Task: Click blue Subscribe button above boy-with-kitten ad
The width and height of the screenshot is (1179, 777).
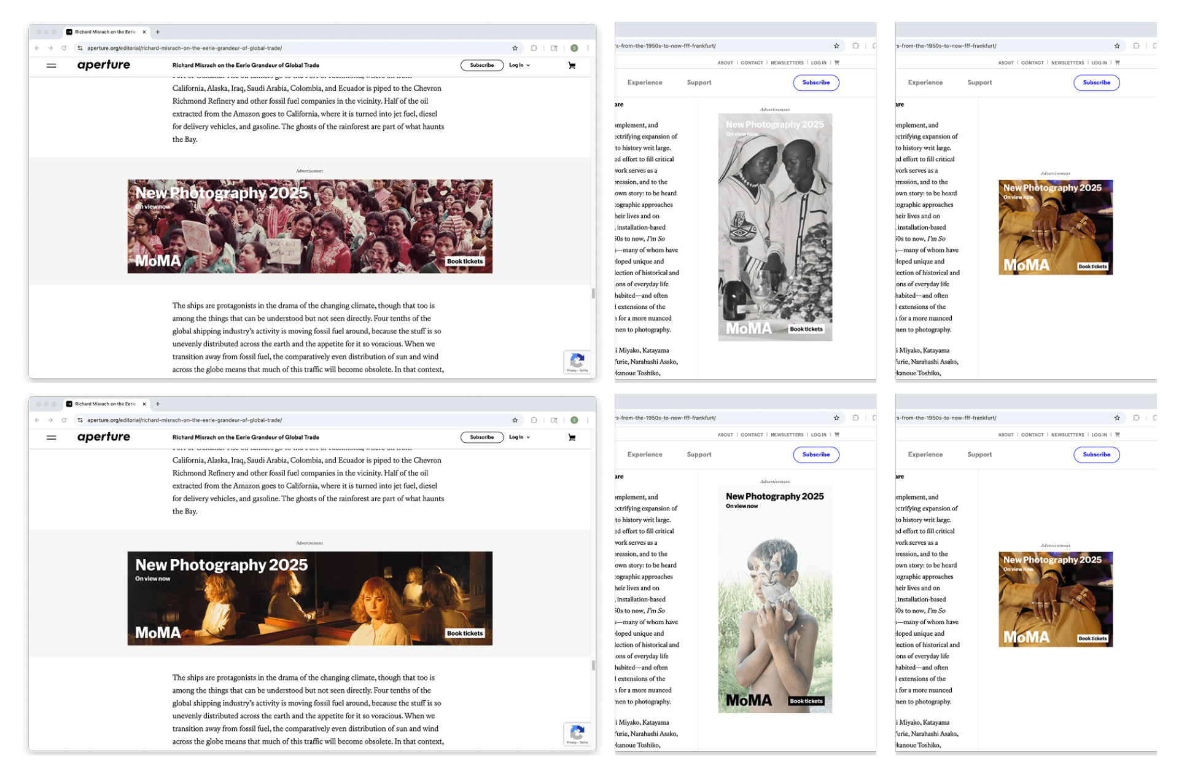Action: click(815, 455)
